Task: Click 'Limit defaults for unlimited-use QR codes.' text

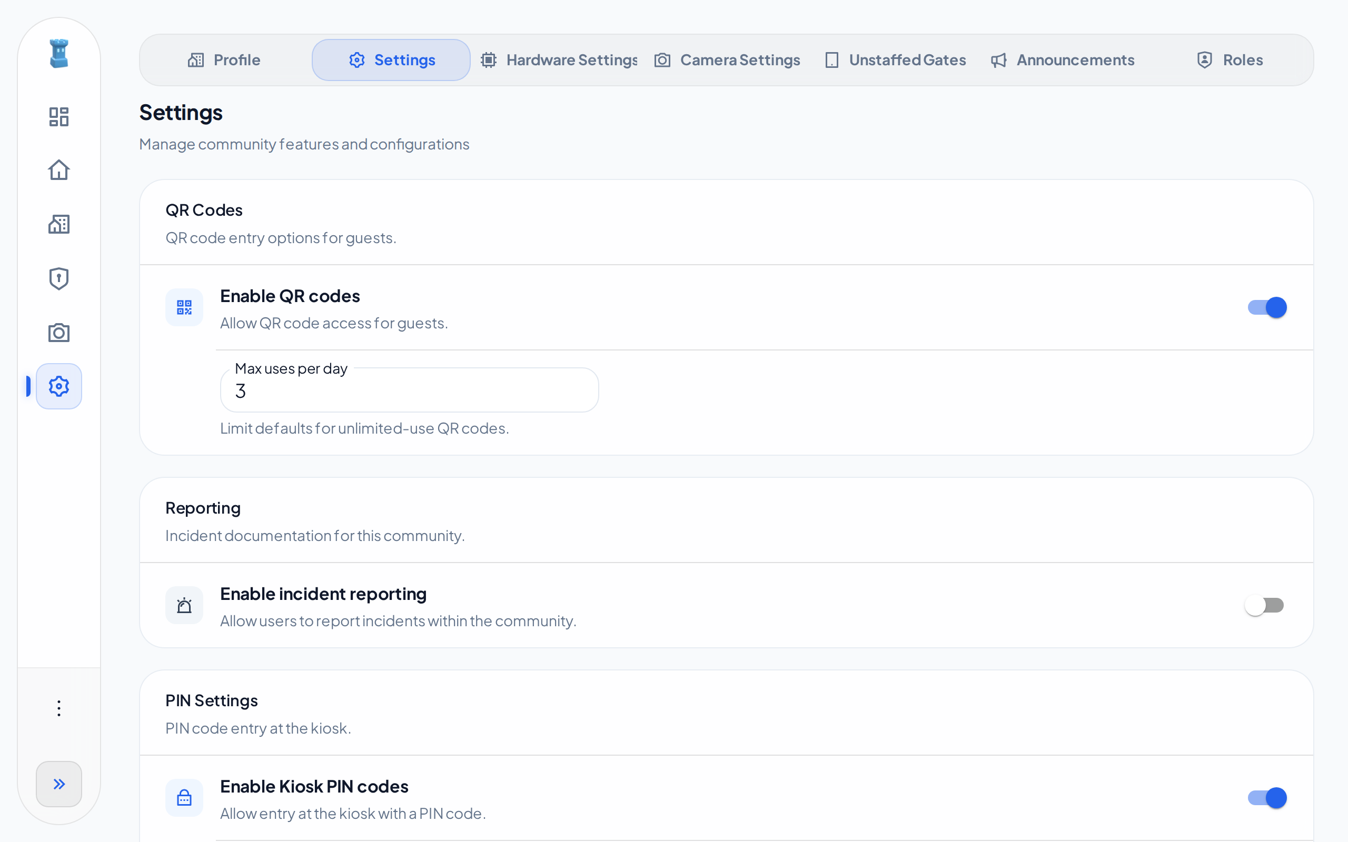Action: pos(364,428)
